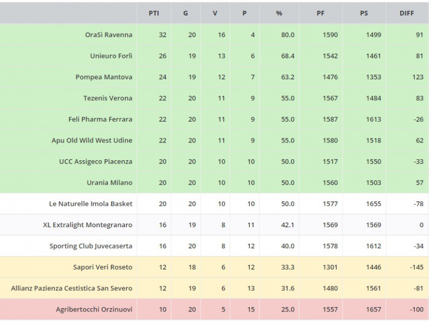Select Le Naturelle Imola Basket
The width and height of the screenshot is (429, 321).
click(x=91, y=204)
